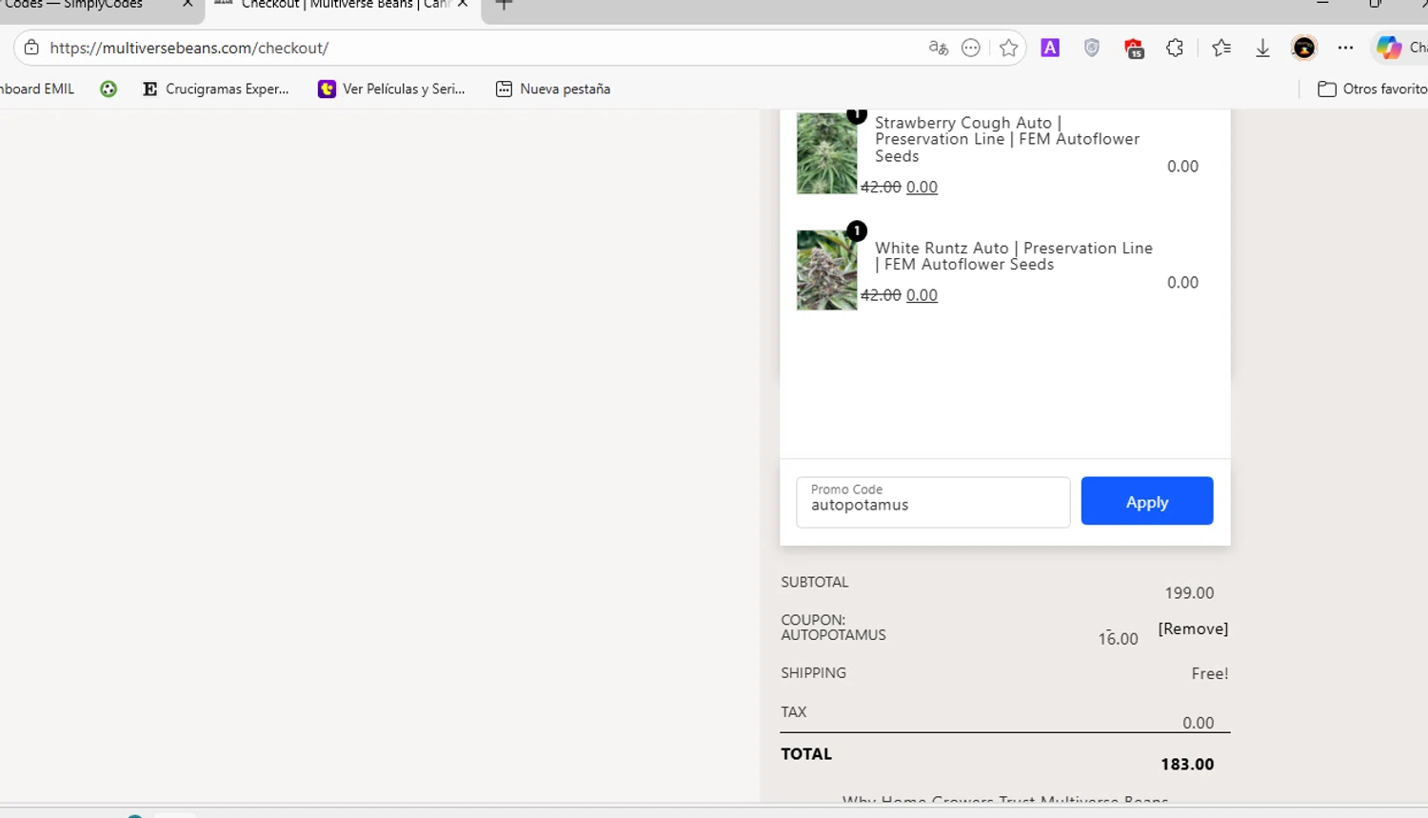The height and width of the screenshot is (818, 1428).
Task: View site information via lock icon
Action: click(x=31, y=48)
